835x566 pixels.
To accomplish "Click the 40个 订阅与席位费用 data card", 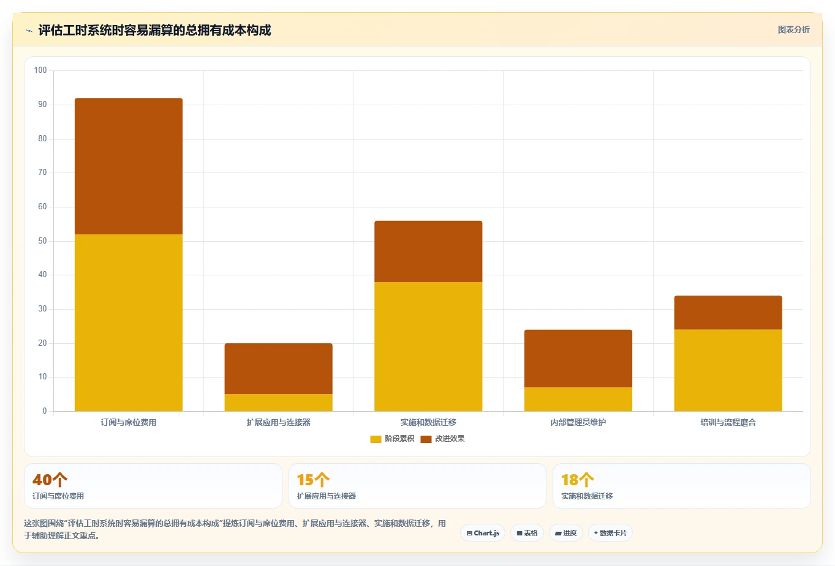I will coord(153,486).
